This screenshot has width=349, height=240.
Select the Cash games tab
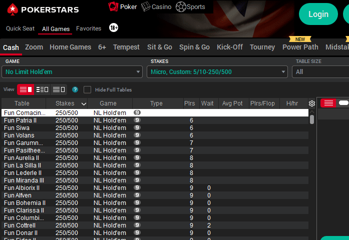pos(11,47)
